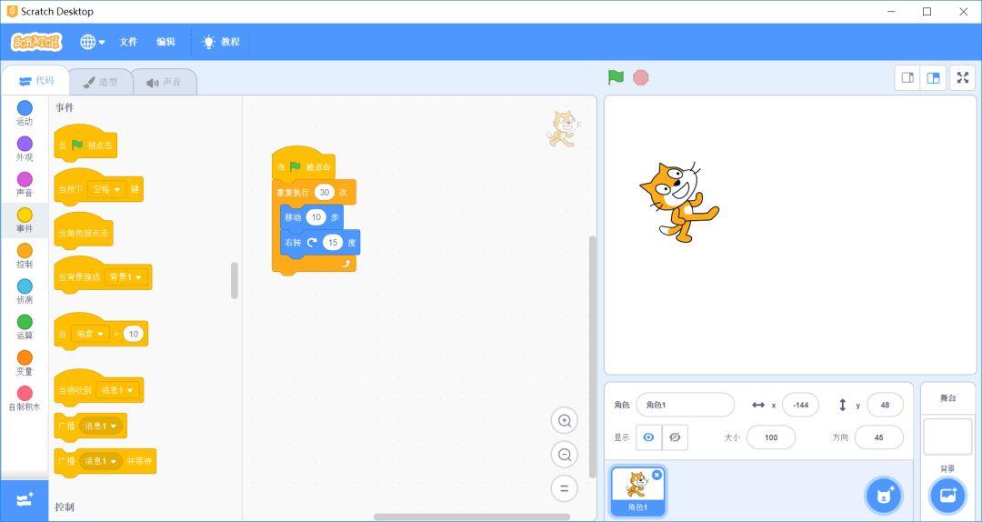
Task: Zoom out the code workspace
Action: point(565,455)
